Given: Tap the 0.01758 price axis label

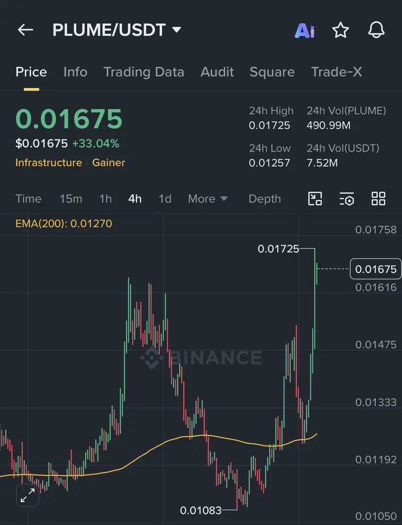Looking at the screenshot, I should pos(376,230).
